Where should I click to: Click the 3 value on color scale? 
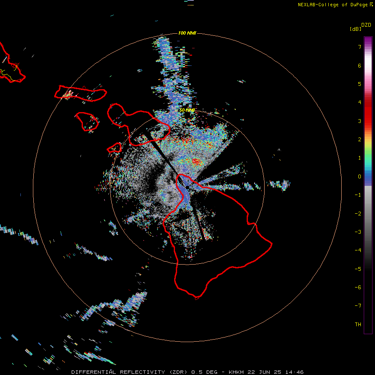[x=360, y=121]
